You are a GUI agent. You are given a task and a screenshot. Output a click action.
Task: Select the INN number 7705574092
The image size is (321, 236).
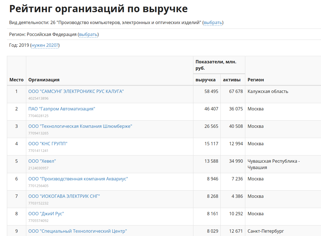[38, 221]
